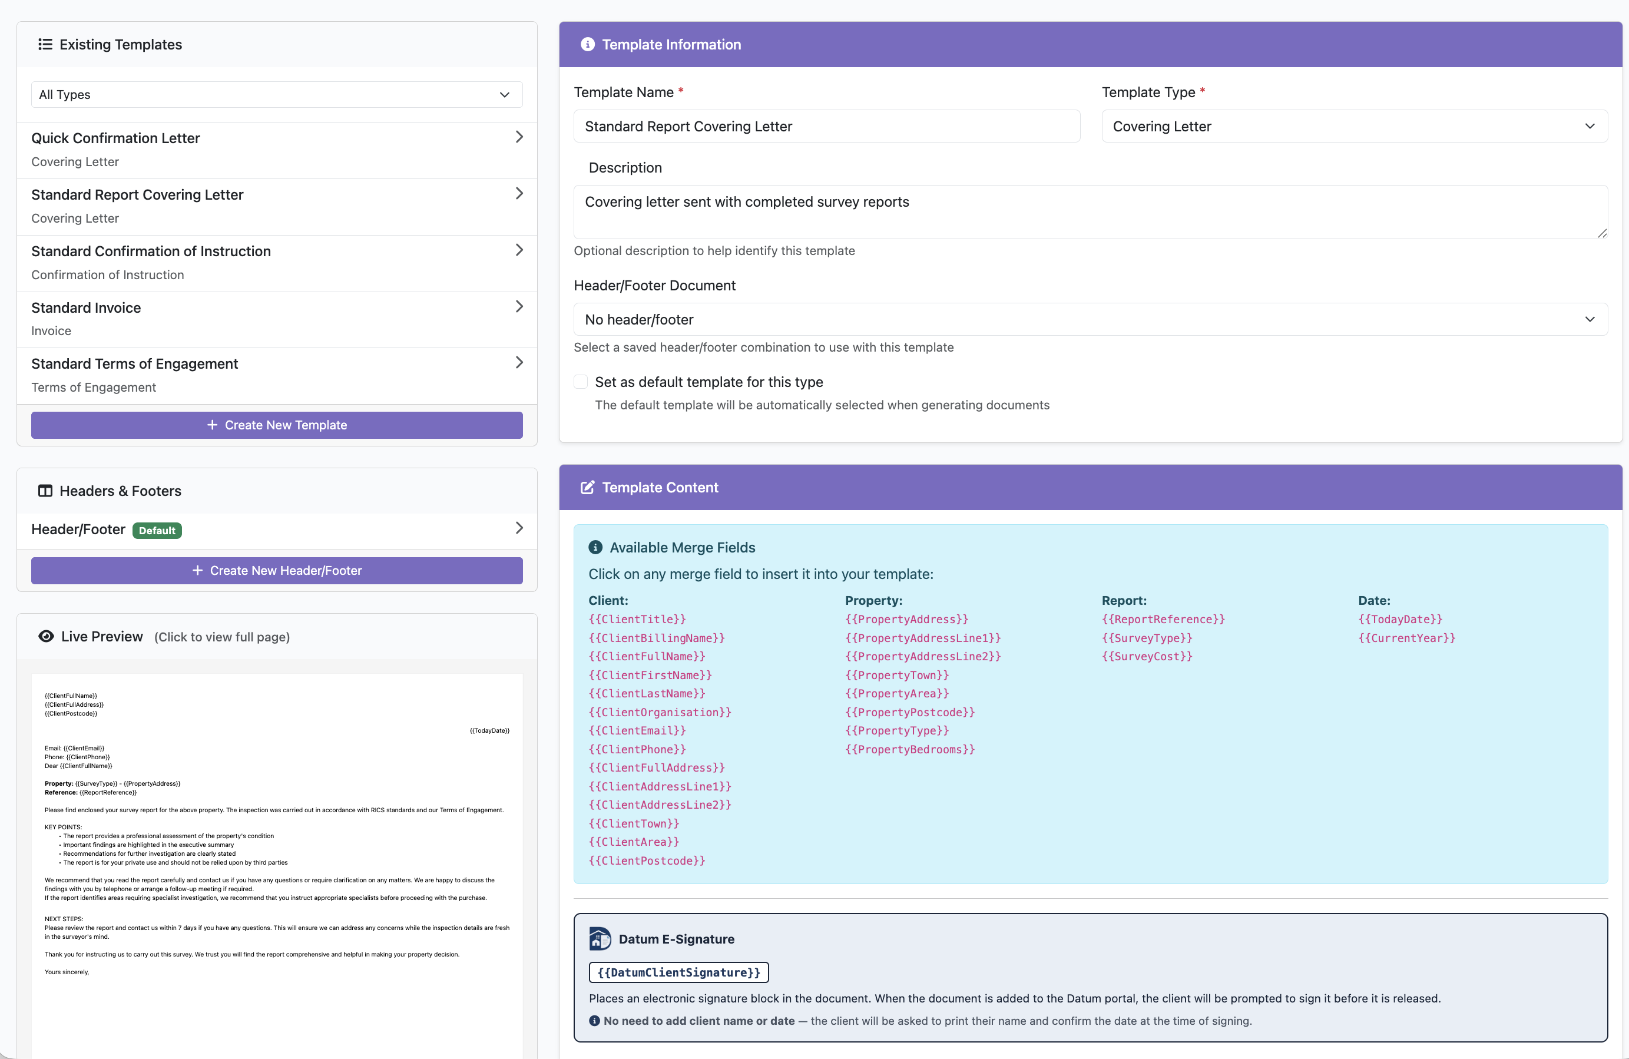Insert {{PropertyAddress}} merge field
The image size is (1629, 1059).
pyautogui.click(x=906, y=620)
